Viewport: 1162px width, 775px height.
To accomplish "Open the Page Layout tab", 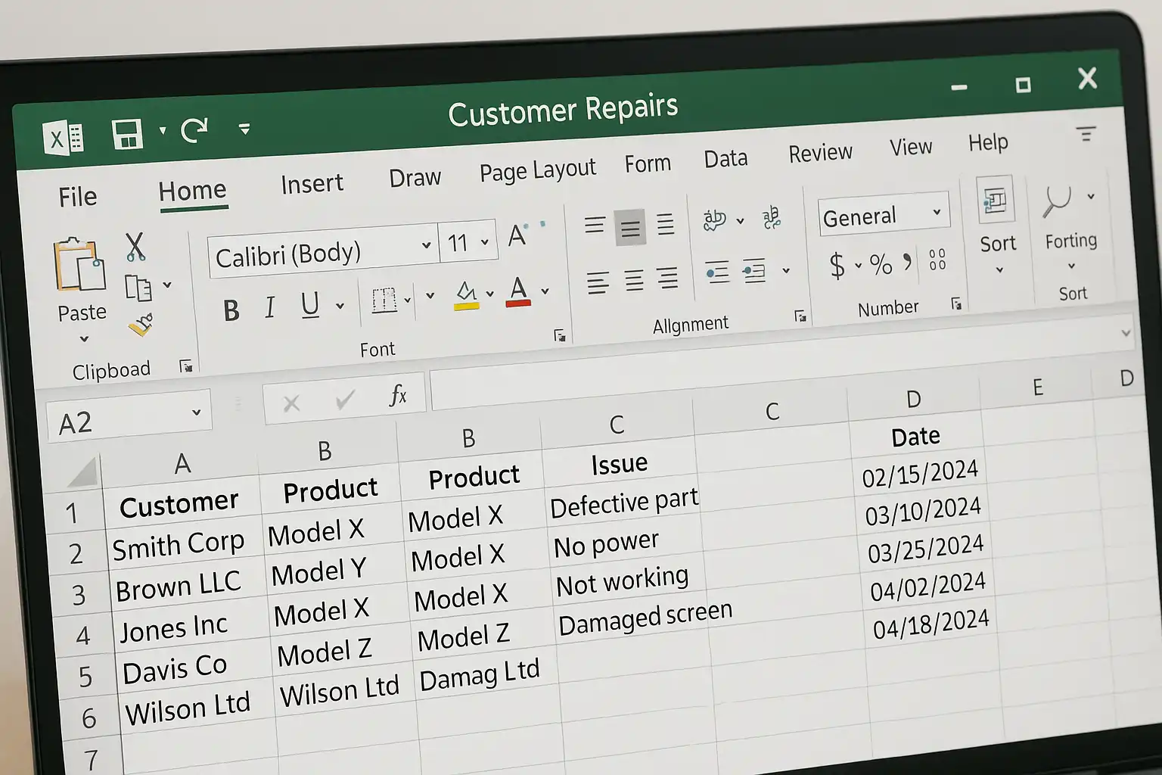I will [537, 170].
